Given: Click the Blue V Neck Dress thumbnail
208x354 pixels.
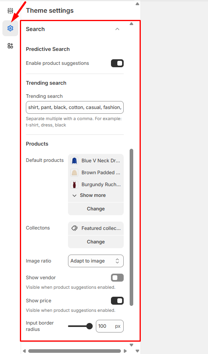Looking at the screenshot, I should click(x=74, y=161).
